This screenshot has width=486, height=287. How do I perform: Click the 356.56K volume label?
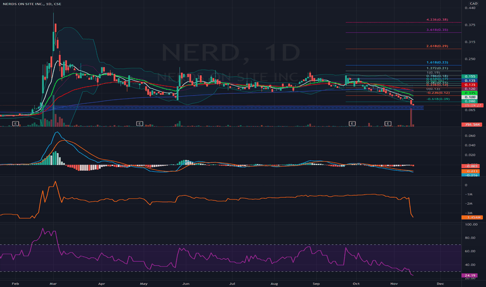click(472, 124)
